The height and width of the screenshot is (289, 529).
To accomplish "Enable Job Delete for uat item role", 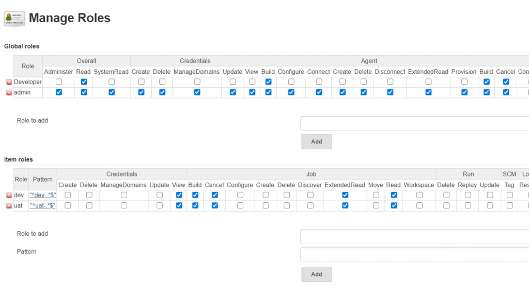I will [287, 205].
